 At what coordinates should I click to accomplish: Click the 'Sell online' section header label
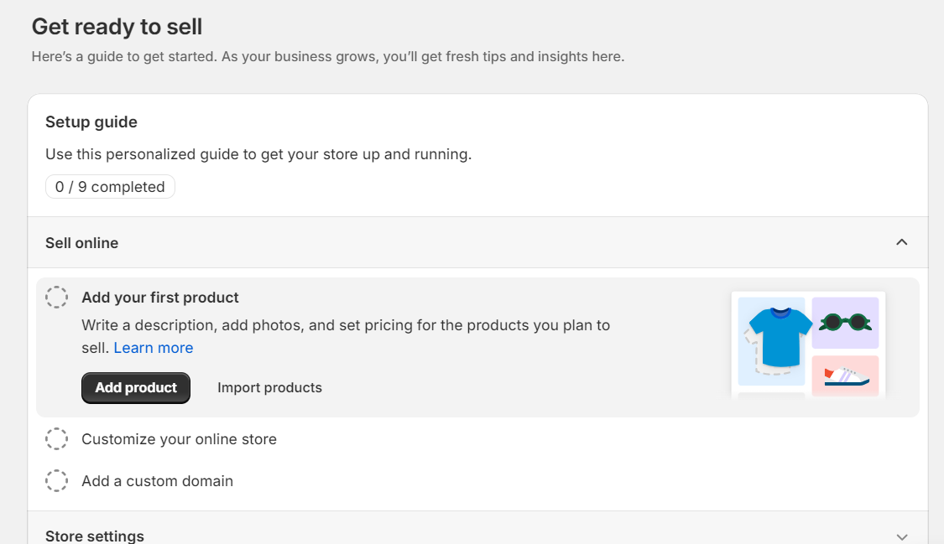coord(81,243)
